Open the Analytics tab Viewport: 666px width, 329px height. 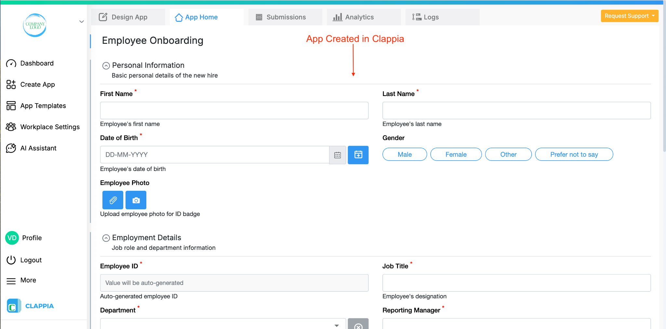pyautogui.click(x=360, y=17)
